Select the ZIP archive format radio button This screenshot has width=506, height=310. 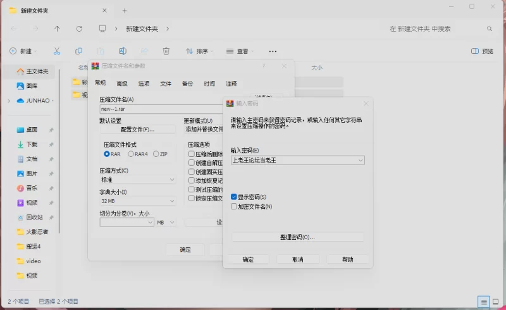pyautogui.click(x=156, y=154)
